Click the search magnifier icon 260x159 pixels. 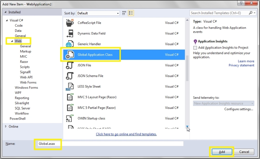point(250,13)
